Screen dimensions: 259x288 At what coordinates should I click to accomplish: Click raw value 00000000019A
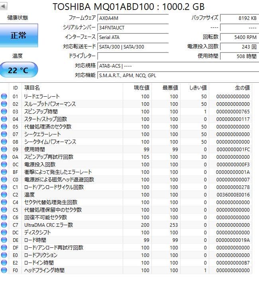[233, 240]
